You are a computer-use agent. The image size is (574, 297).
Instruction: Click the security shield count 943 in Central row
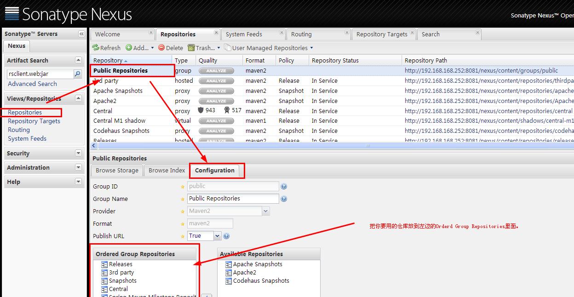pyautogui.click(x=207, y=110)
